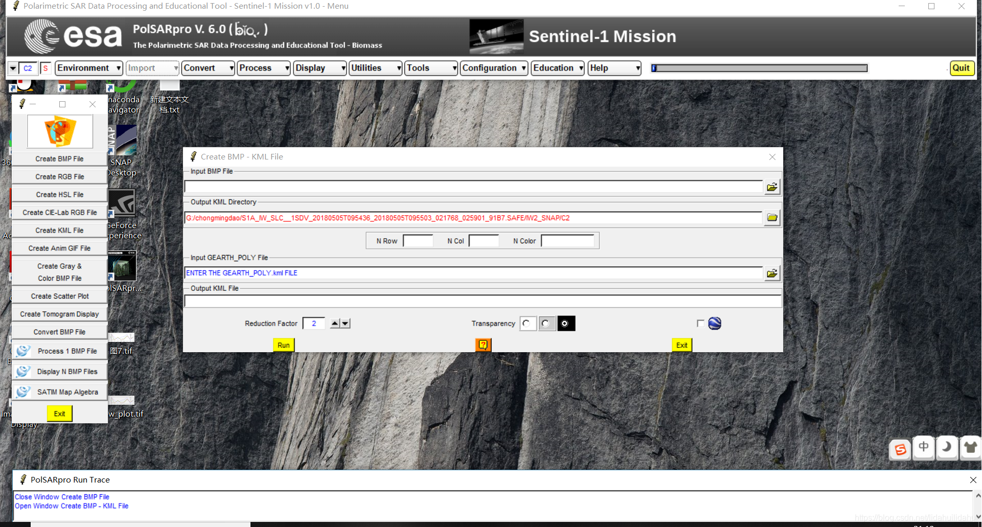Decrease the Reduction Factor value
Image resolution: width=982 pixels, height=527 pixels.
(346, 324)
